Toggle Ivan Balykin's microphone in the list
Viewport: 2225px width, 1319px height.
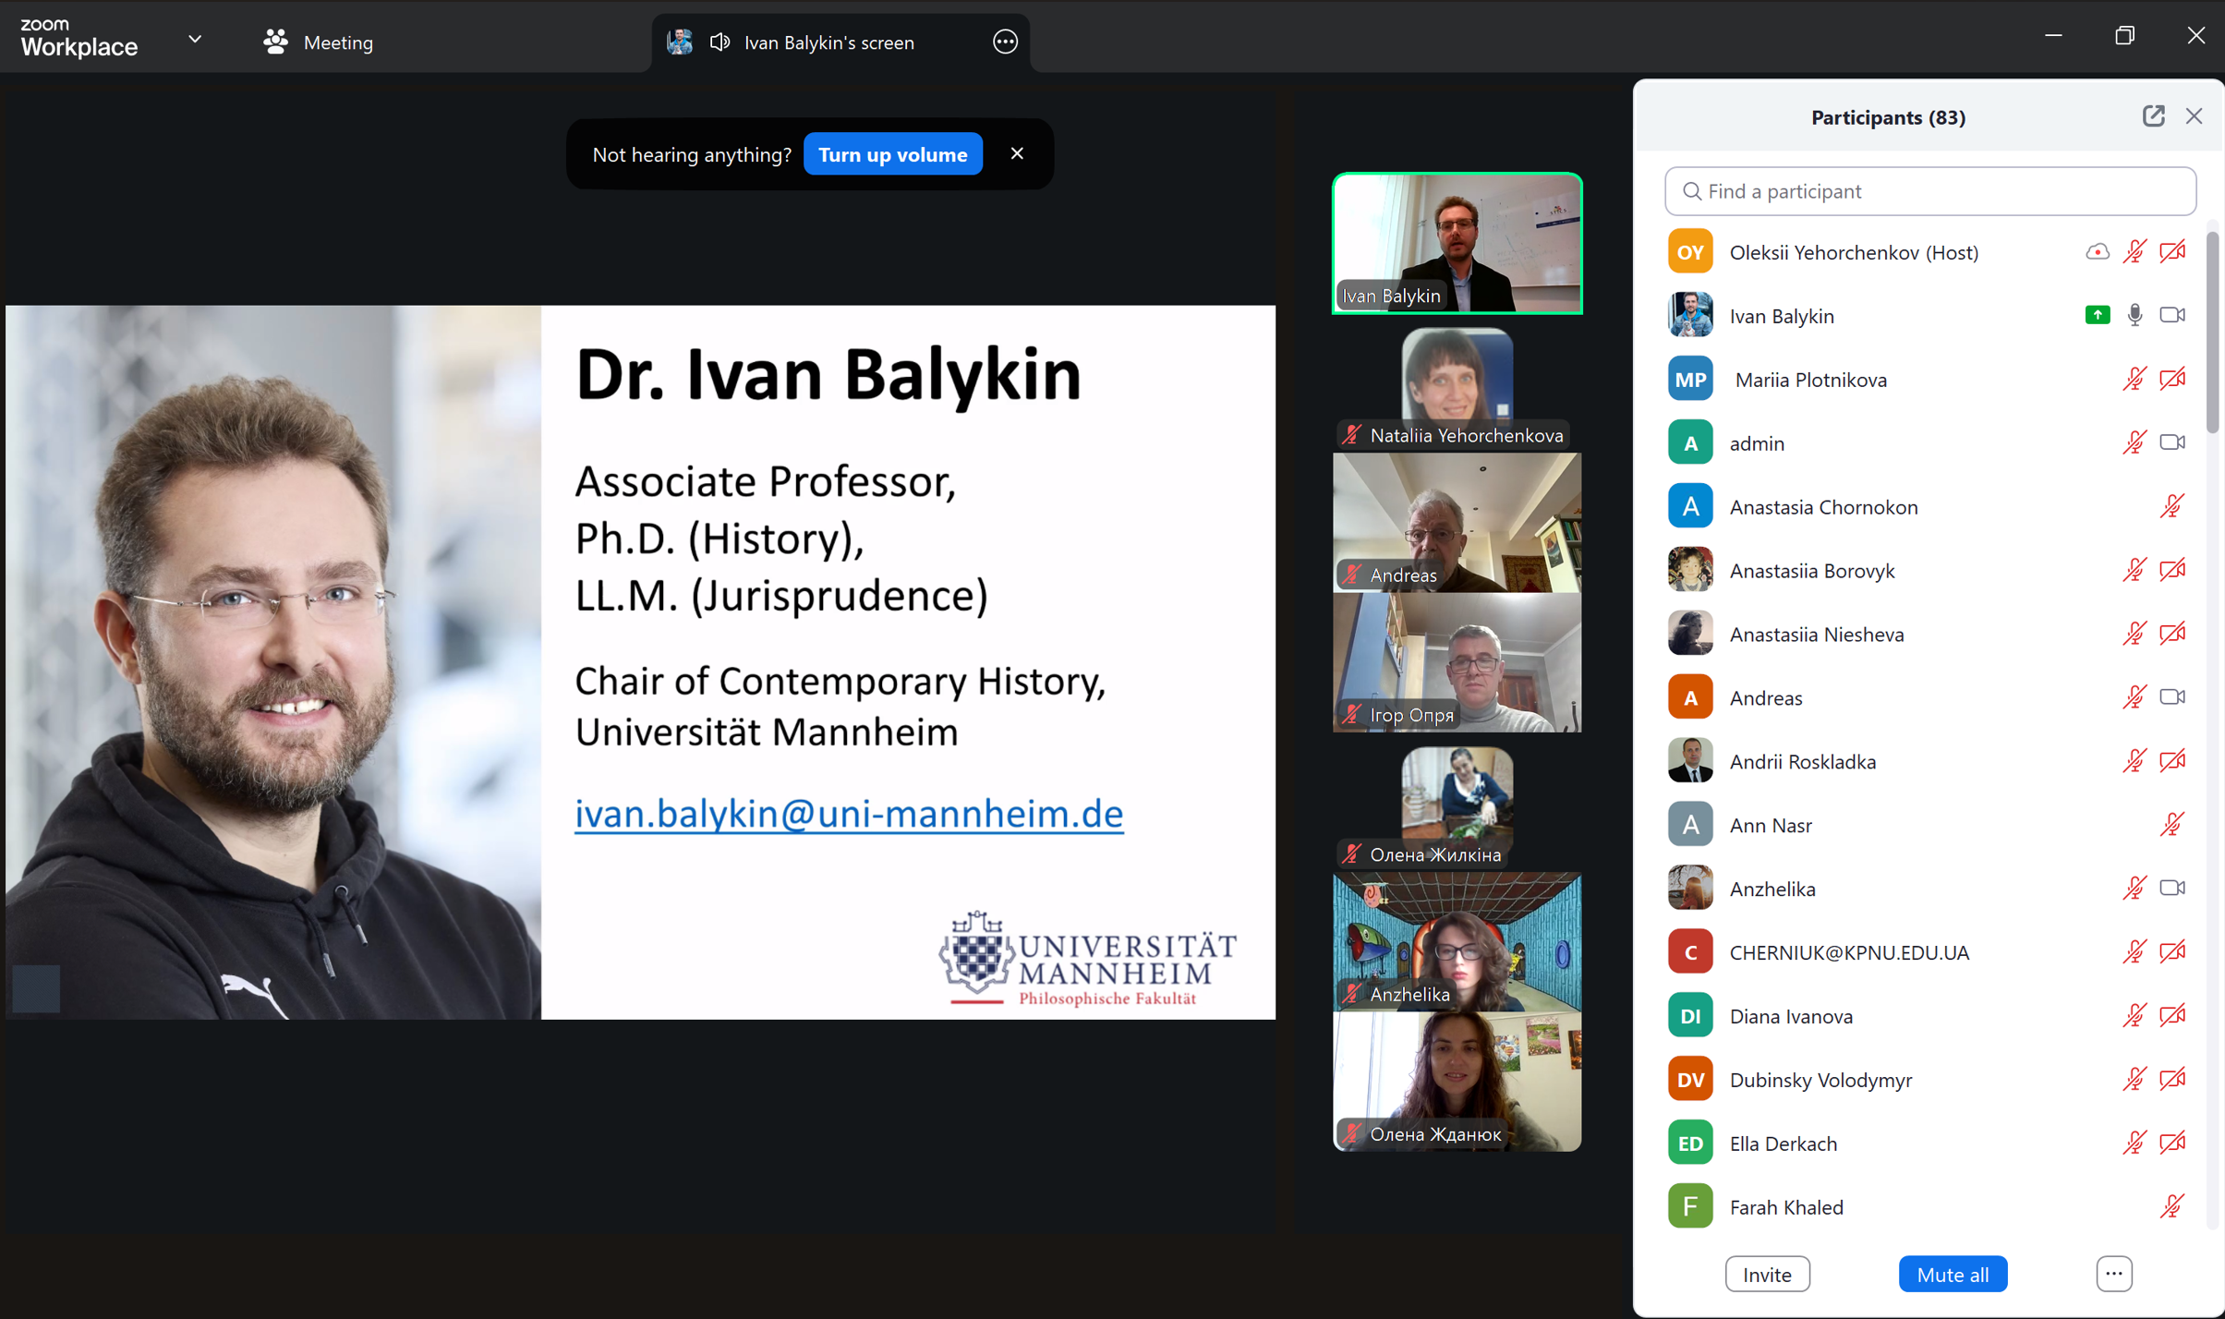tap(2134, 315)
